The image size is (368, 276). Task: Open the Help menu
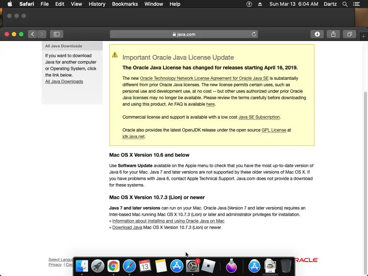[x=175, y=4]
